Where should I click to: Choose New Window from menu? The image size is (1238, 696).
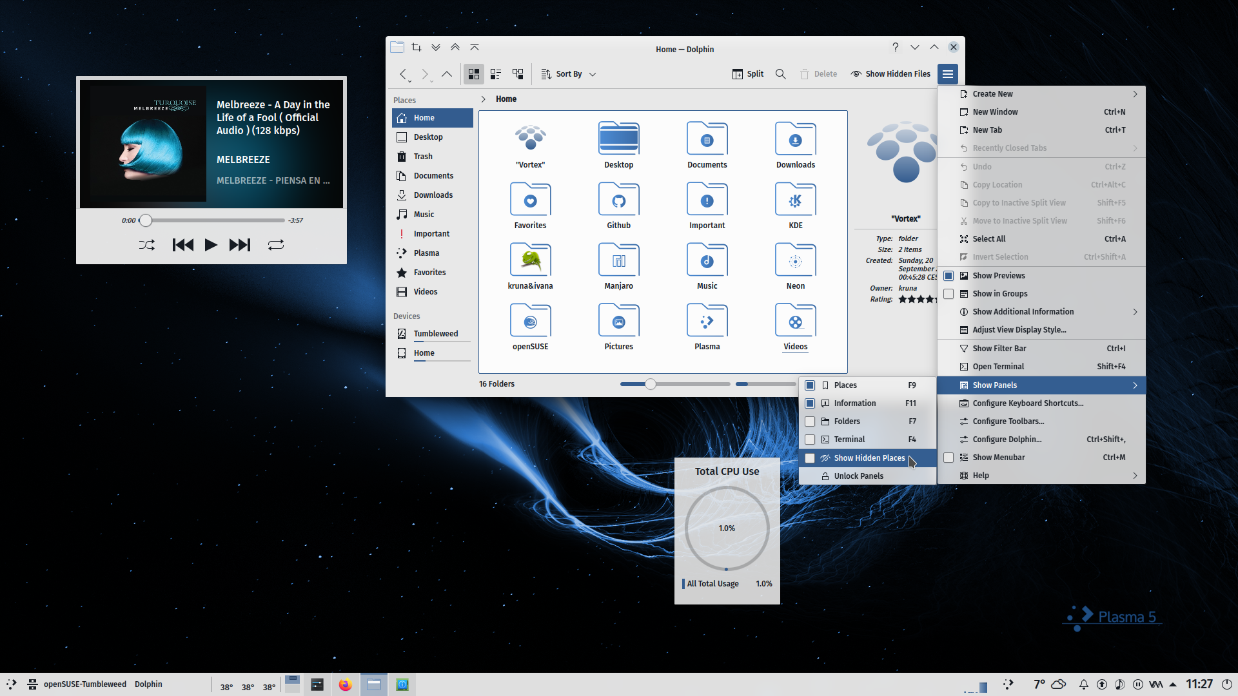point(1041,112)
